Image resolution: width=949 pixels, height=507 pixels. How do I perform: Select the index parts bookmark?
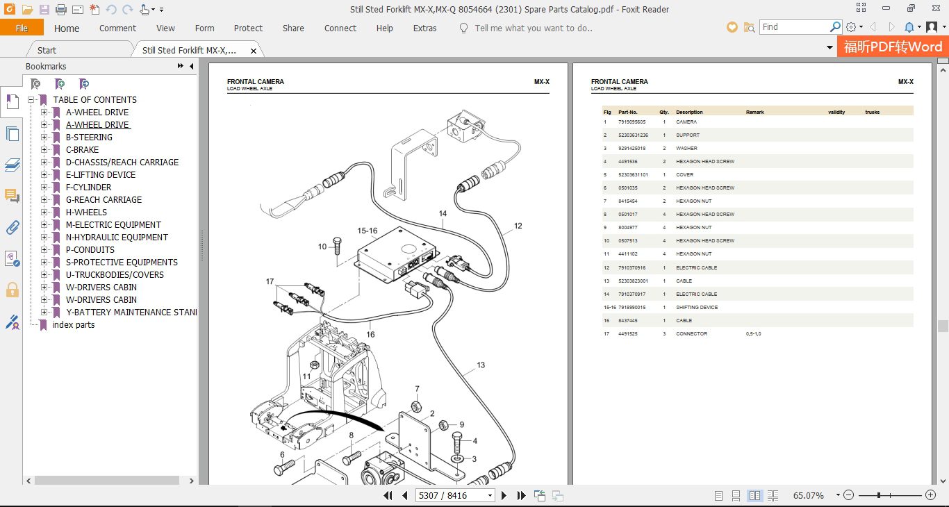[74, 324]
